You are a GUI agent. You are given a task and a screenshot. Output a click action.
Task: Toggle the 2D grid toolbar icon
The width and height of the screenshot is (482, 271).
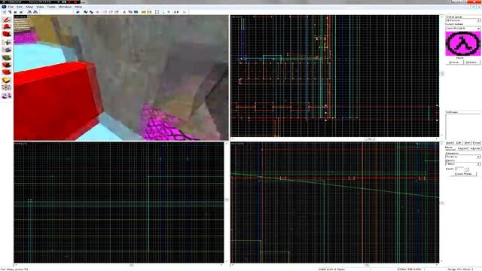pyautogui.click(x=5, y=12)
